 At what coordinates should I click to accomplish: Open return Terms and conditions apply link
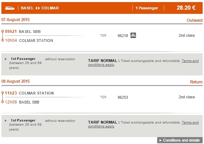[143, 124]
